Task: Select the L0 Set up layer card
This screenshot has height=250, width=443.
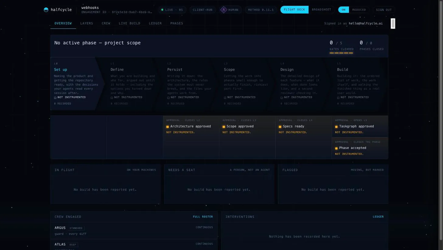Action: coord(78,84)
